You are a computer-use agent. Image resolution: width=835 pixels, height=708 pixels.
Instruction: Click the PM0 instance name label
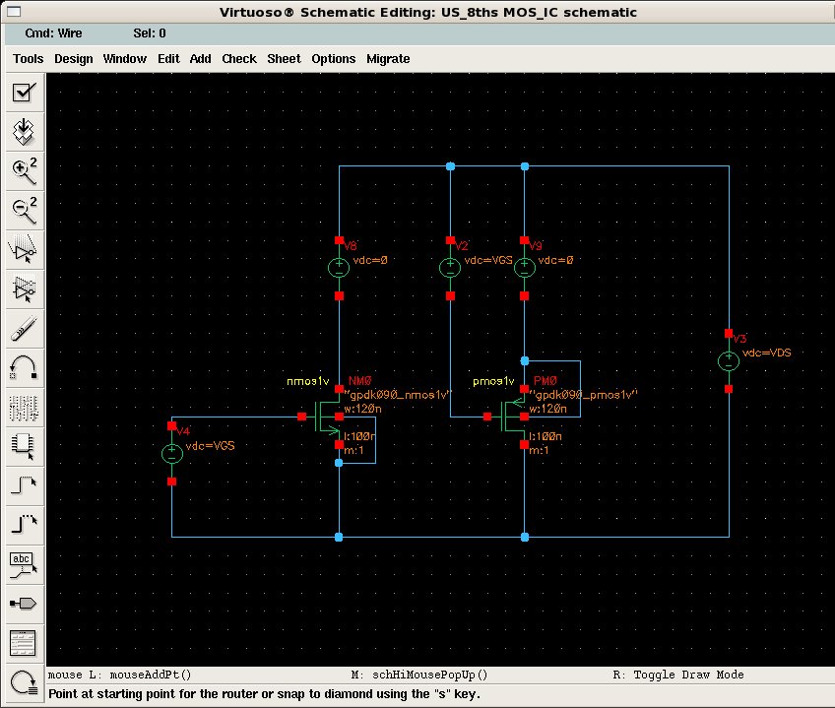click(x=546, y=381)
